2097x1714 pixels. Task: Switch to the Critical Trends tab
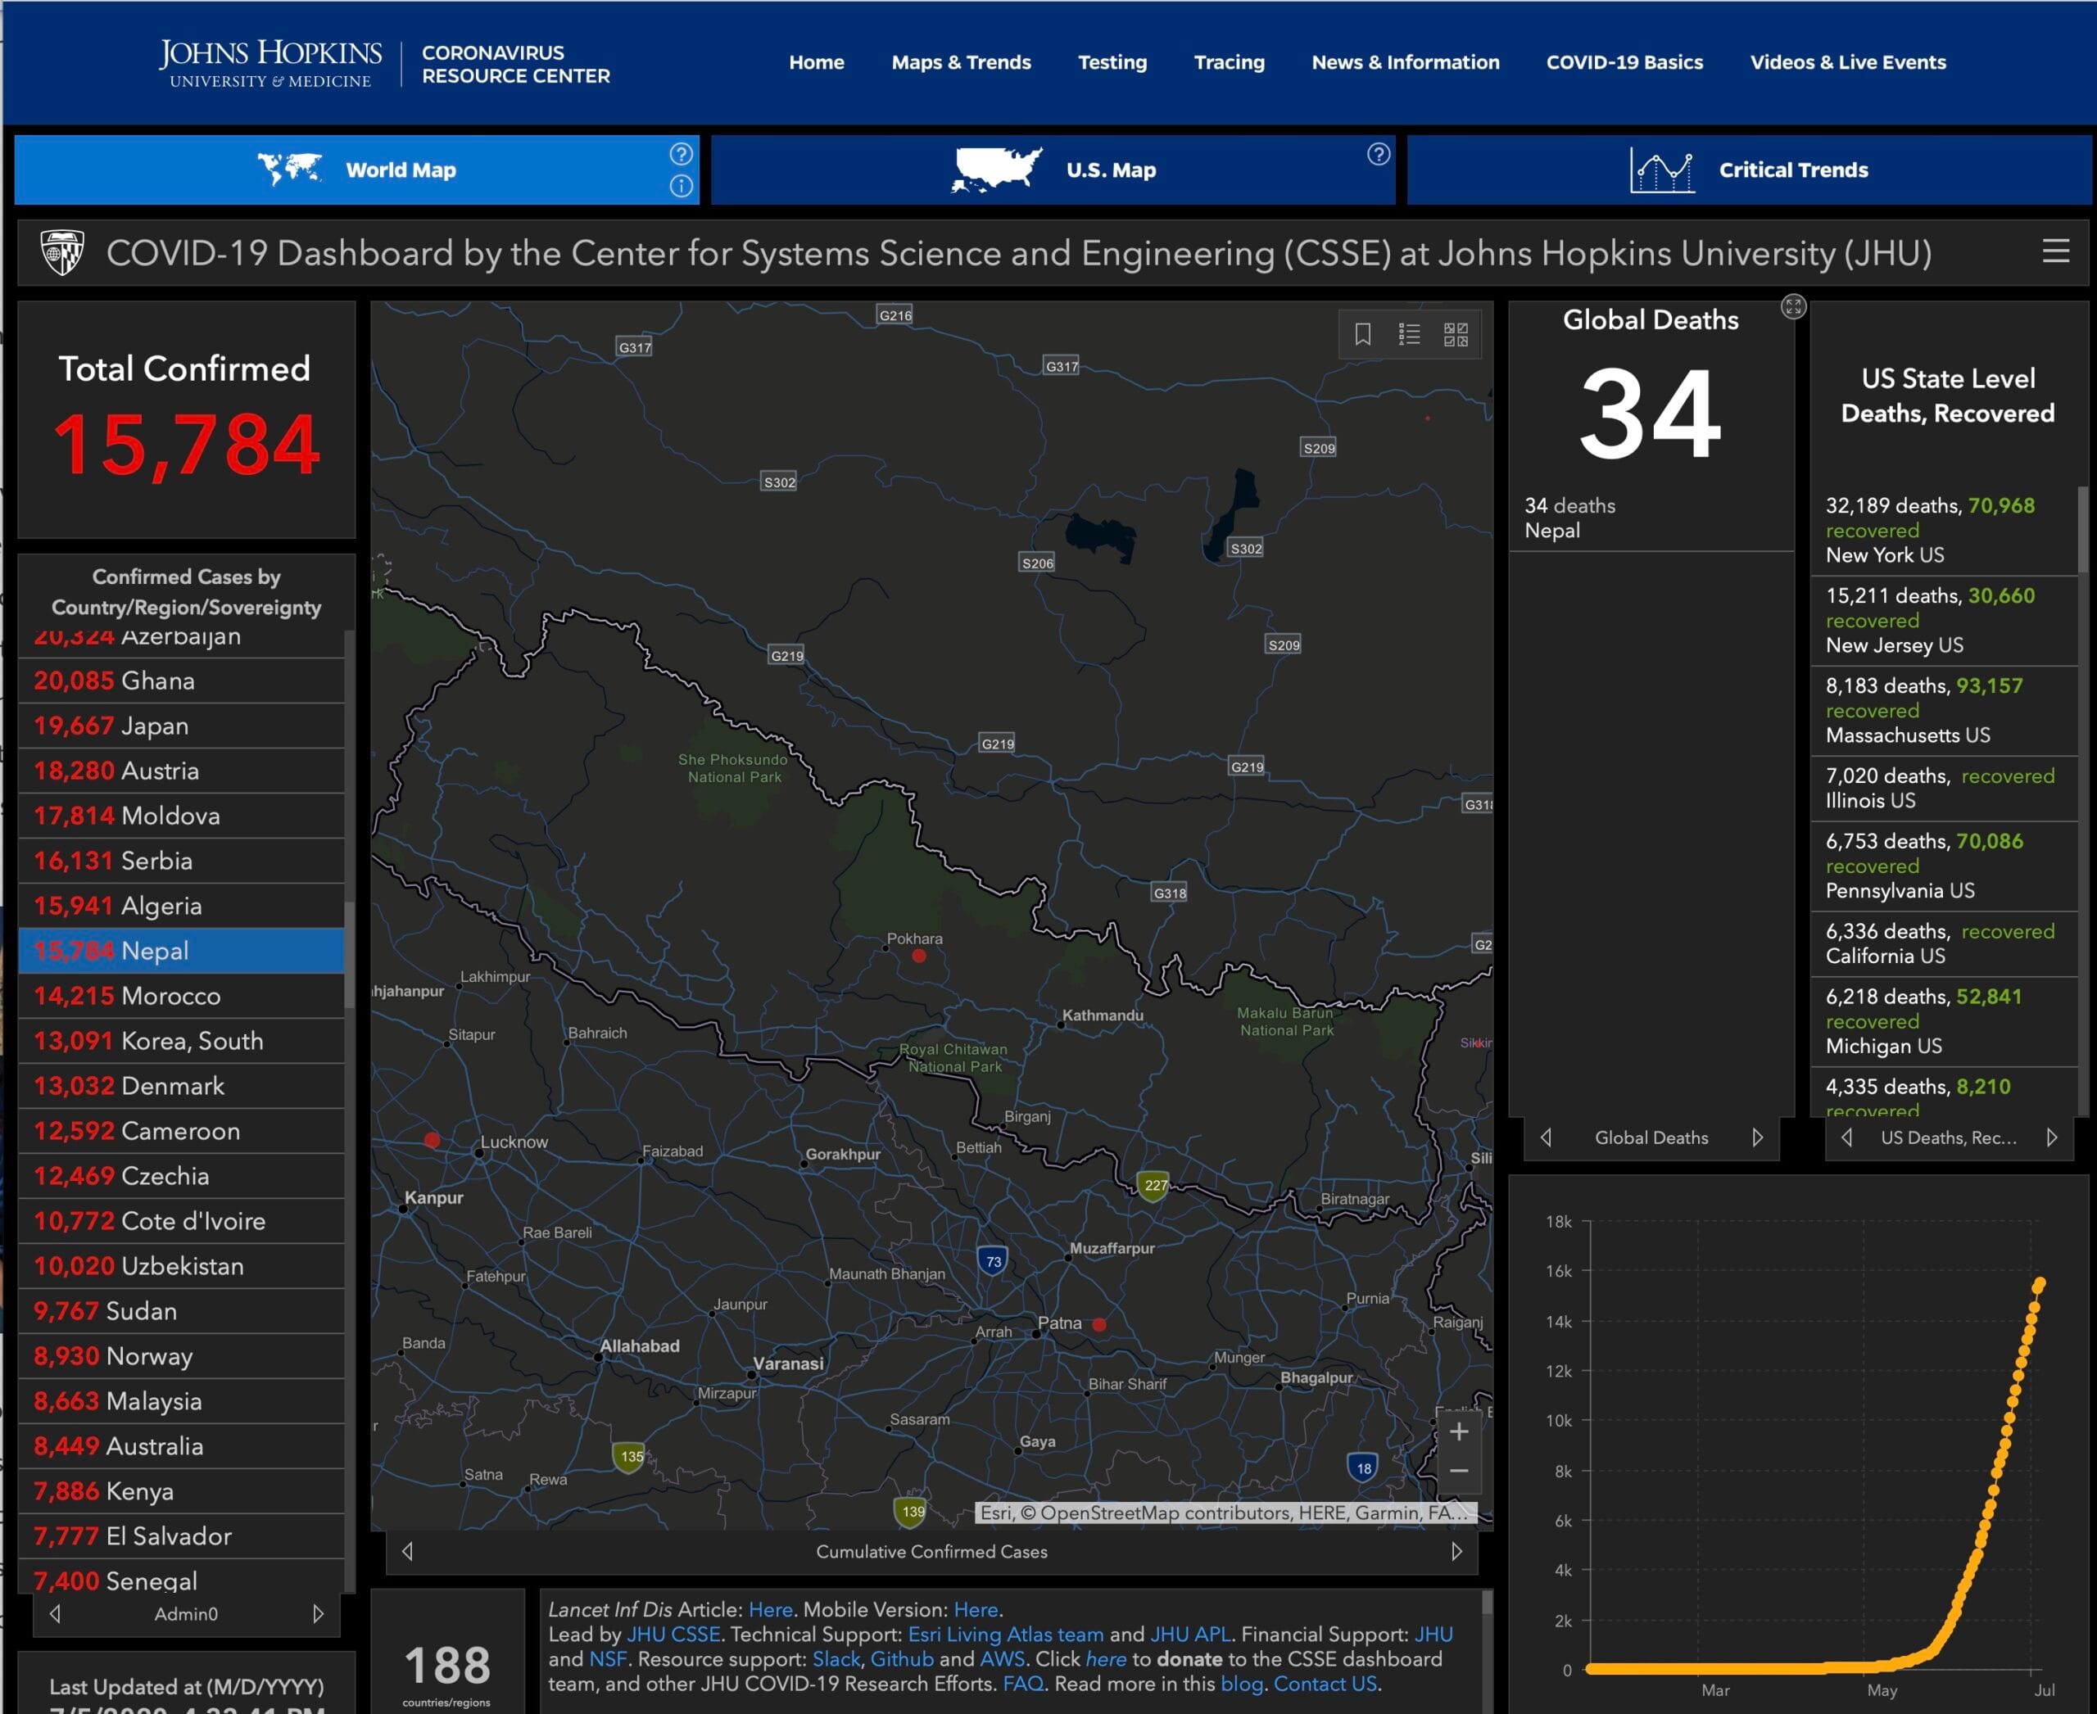tap(1750, 170)
